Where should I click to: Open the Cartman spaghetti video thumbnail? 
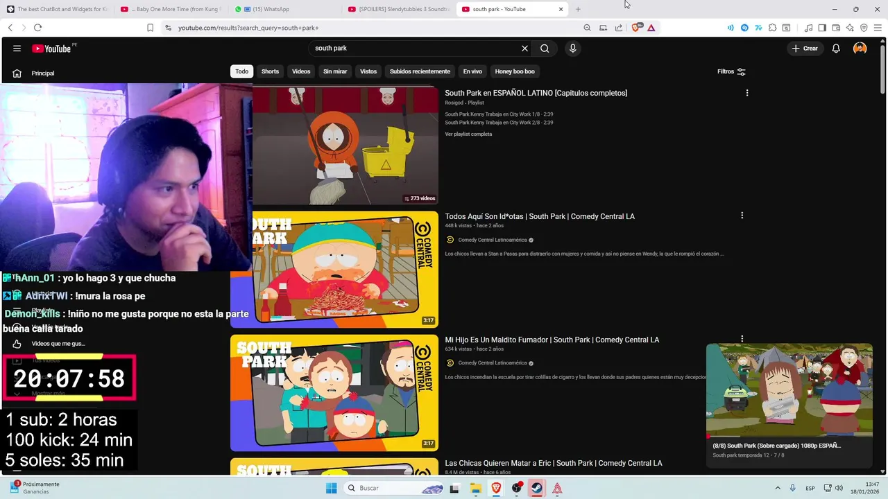(334, 270)
